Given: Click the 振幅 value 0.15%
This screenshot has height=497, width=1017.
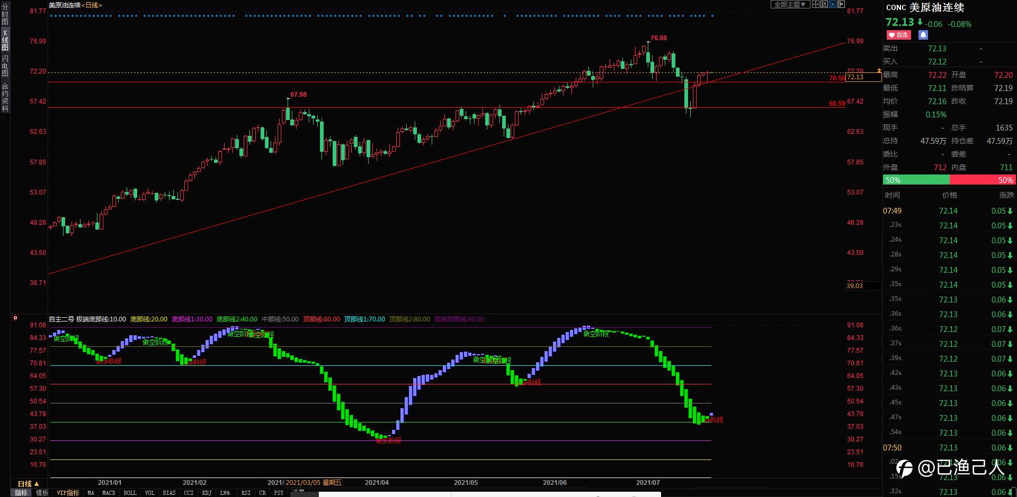Looking at the screenshot, I should coord(936,115).
